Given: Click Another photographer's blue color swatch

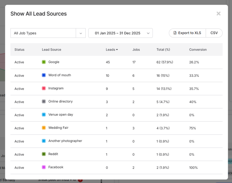Looking at the screenshot, I should coord(44,141).
